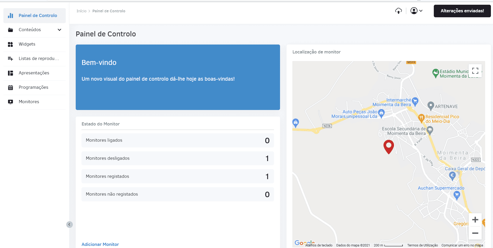Zoom out the map with minus button
The image size is (493, 248).
(475, 233)
